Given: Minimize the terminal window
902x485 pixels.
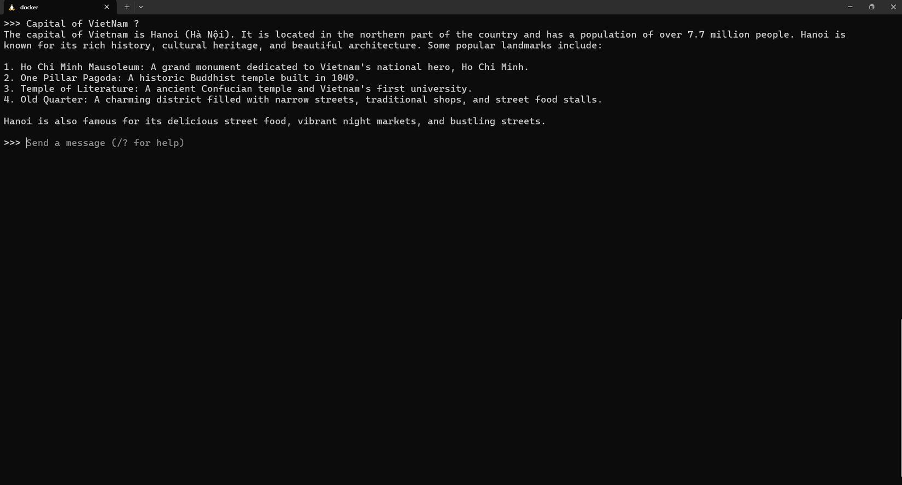Looking at the screenshot, I should (x=850, y=7).
